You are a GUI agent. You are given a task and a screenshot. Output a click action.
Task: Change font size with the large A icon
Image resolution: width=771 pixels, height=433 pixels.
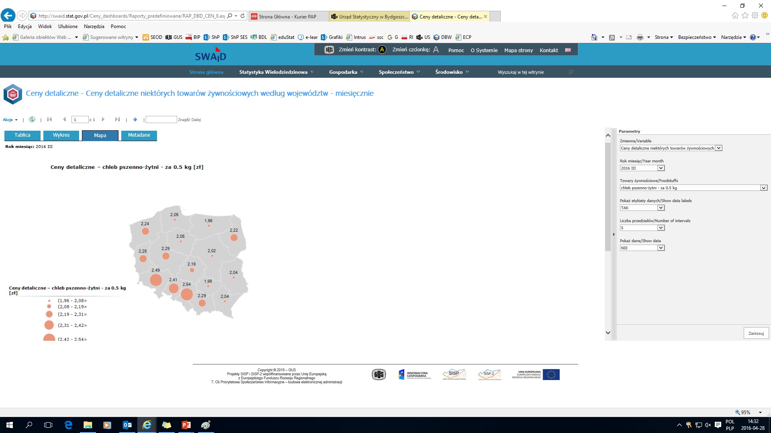[x=436, y=50]
